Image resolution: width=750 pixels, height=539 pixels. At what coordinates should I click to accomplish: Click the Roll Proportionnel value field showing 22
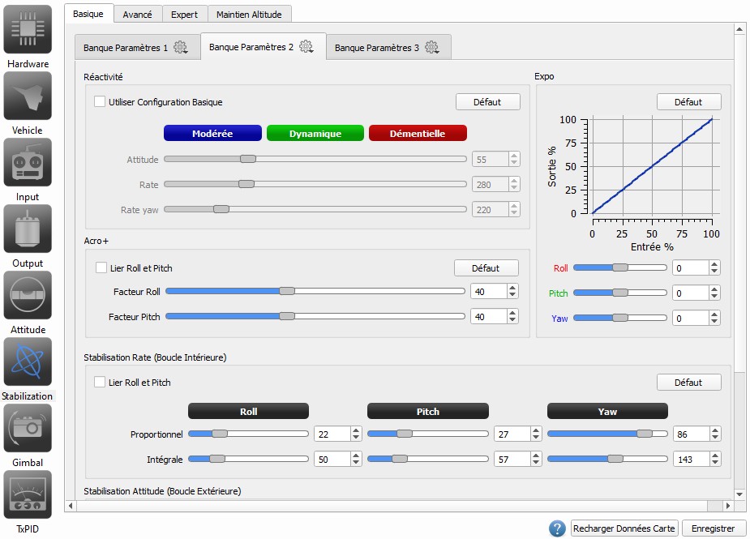point(332,434)
